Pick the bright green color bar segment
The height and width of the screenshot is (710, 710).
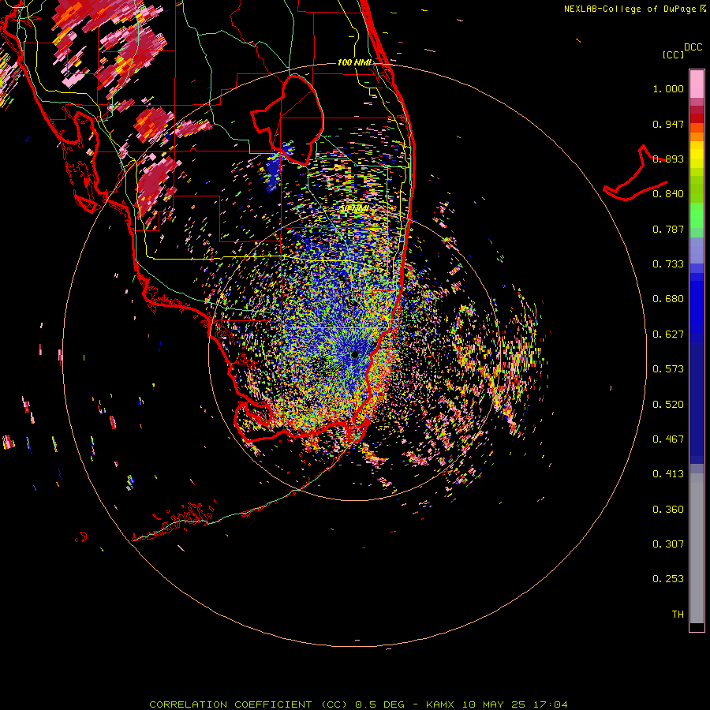tap(697, 215)
